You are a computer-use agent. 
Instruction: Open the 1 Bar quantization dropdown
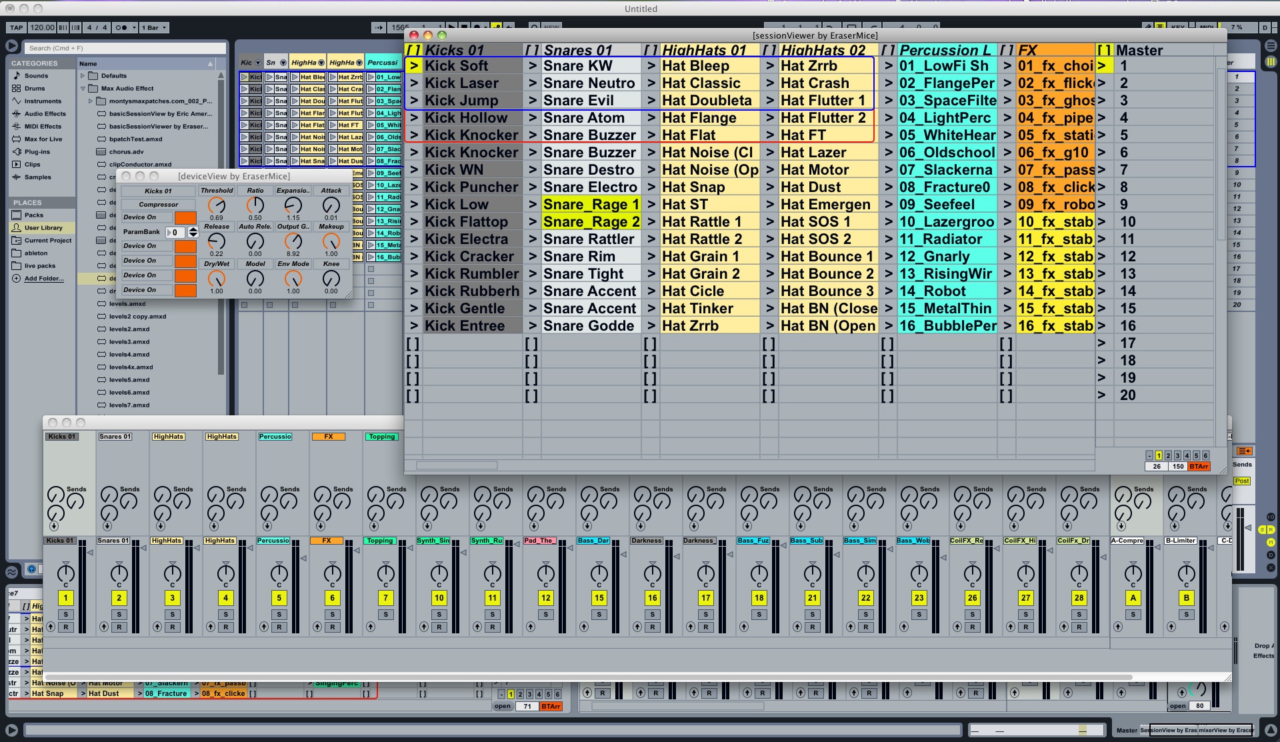coord(154,28)
